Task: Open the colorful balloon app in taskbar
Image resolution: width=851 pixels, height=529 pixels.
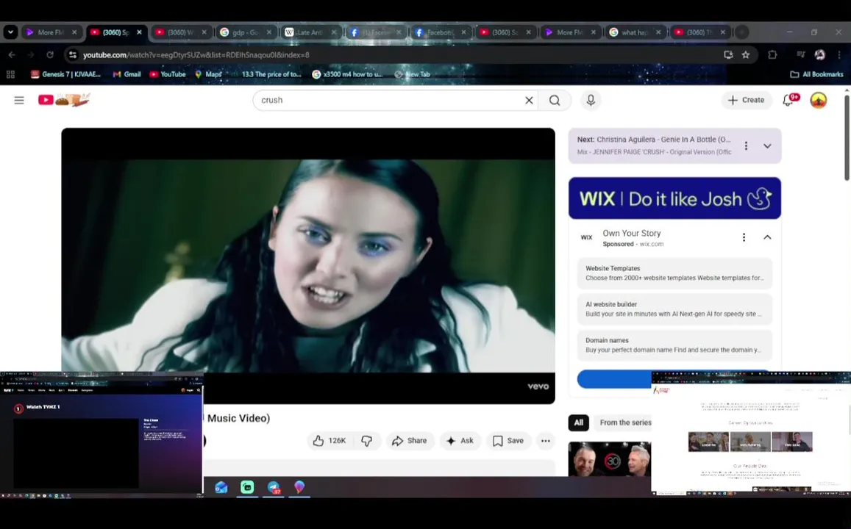Action: [x=299, y=487]
